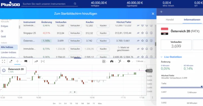
Task: Click Verkaufen for Österreich row
Action: tap(75, 41)
